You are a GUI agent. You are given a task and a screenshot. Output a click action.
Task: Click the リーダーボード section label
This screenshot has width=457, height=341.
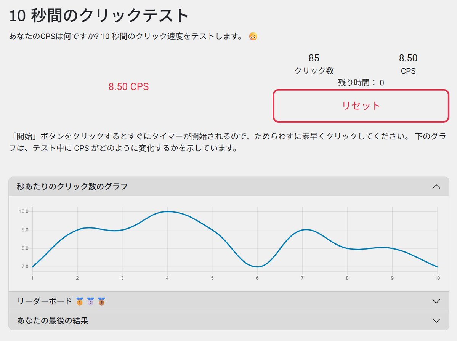[x=44, y=301]
